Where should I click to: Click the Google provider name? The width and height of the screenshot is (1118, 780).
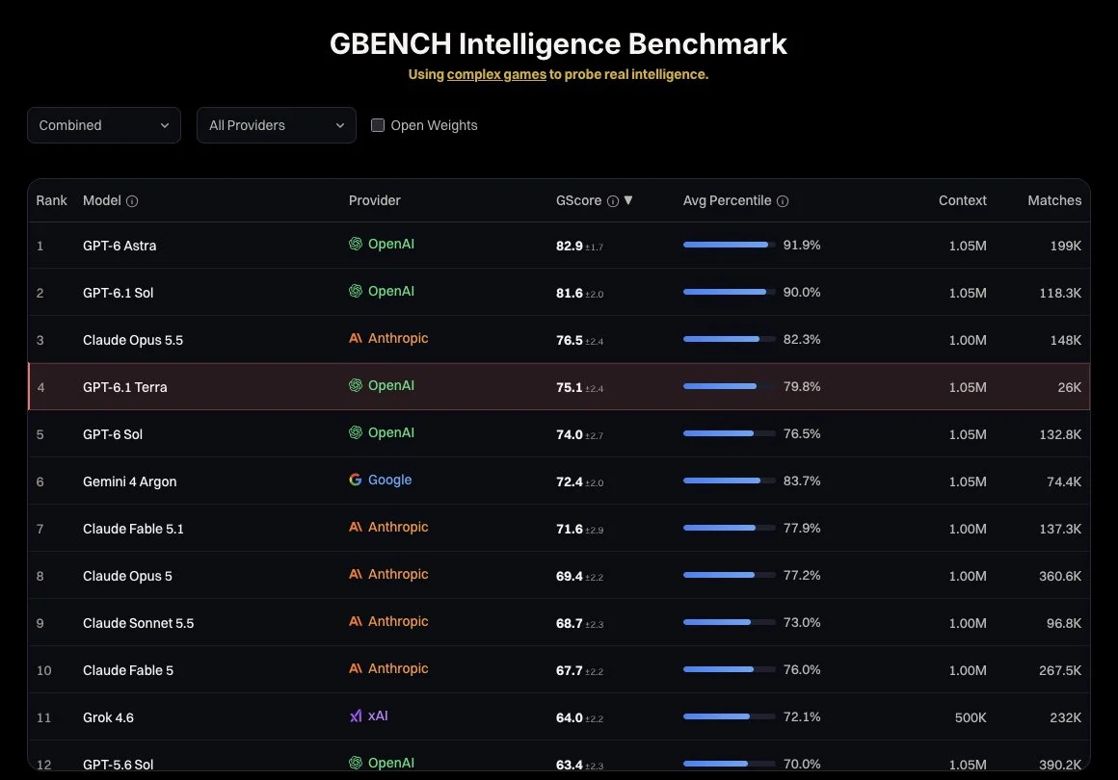[389, 481]
